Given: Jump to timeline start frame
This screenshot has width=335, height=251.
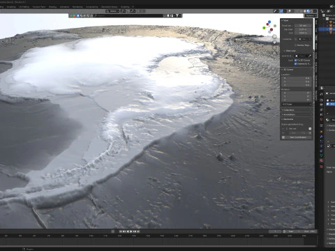Looking at the screenshot, I should [121, 231].
